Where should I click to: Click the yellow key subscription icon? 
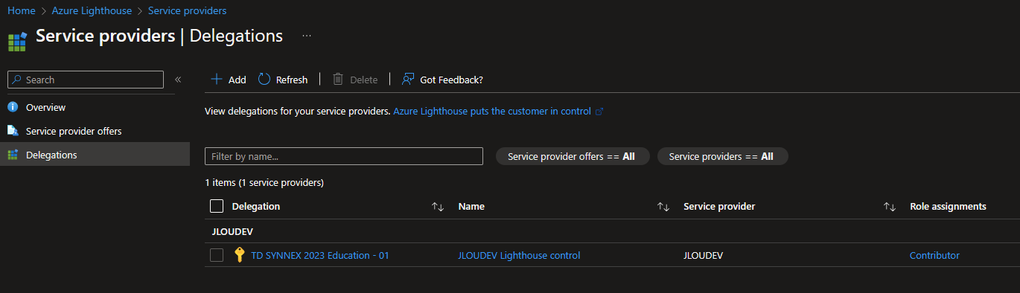click(x=239, y=255)
